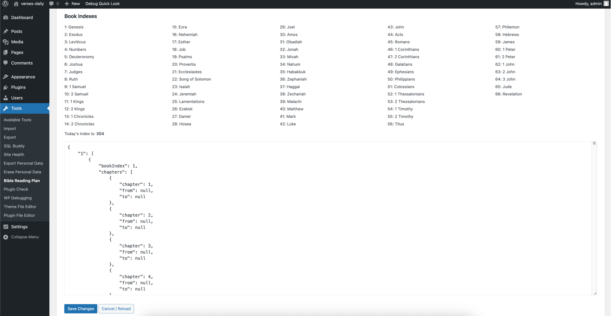The height and width of the screenshot is (316, 611).
Task: Open Site Health page
Action: (14, 155)
